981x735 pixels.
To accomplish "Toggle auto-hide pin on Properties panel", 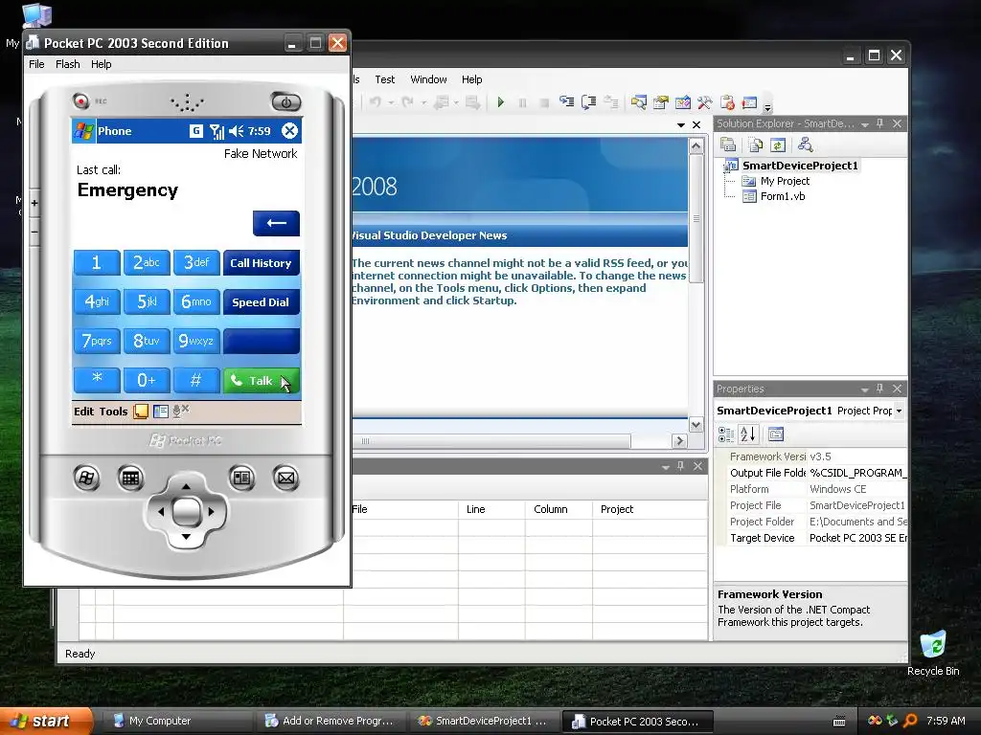I will [x=879, y=389].
